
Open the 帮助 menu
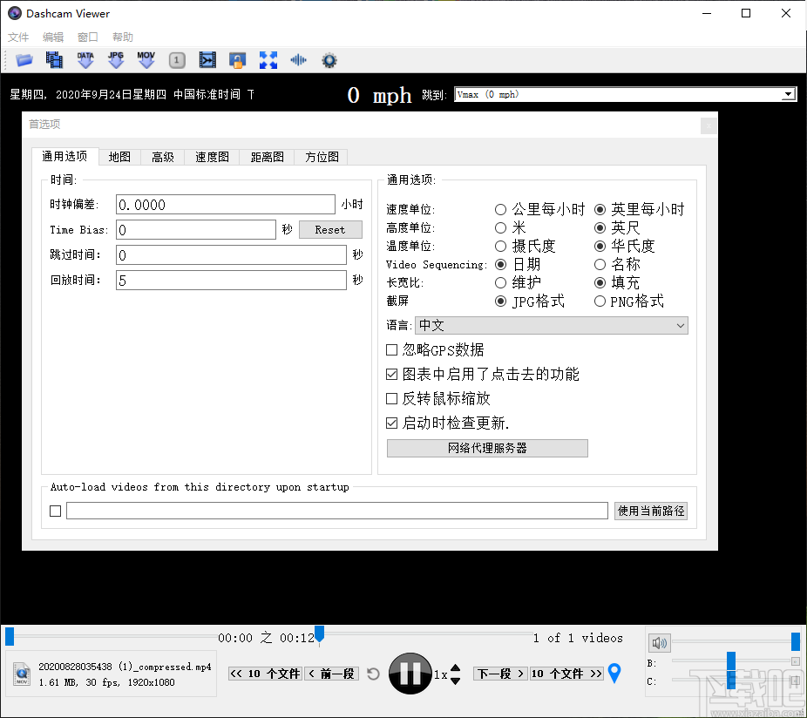pyautogui.click(x=122, y=37)
